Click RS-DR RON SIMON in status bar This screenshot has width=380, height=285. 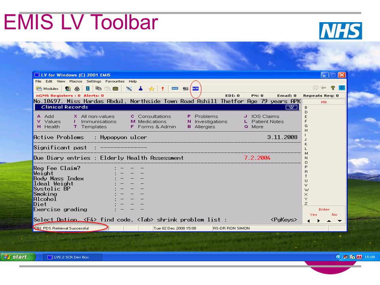[x=231, y=228]
